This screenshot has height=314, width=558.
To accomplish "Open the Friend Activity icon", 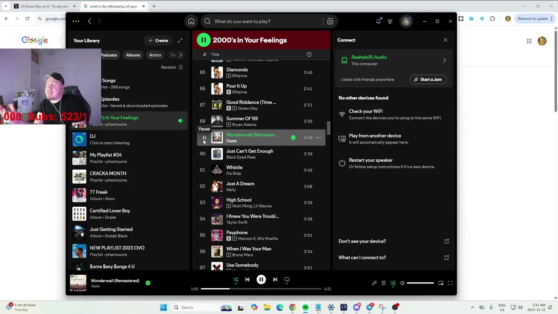I will click(390, 21).
